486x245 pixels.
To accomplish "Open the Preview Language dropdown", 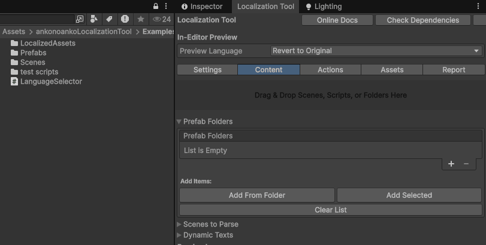I will 376,51.
